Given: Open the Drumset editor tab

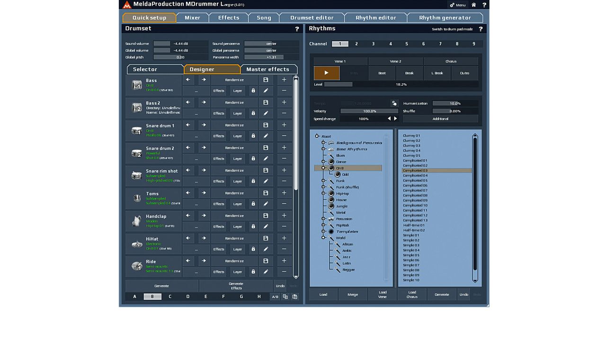Looking at the screenshot, I should (x=312, y=18).
